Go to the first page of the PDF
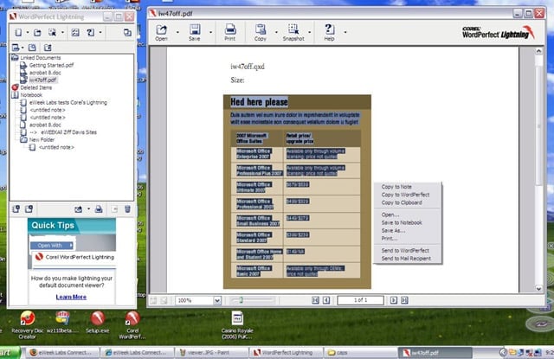Screen dimensions: 554x359 pyautogui.click(x=315, y=300)
